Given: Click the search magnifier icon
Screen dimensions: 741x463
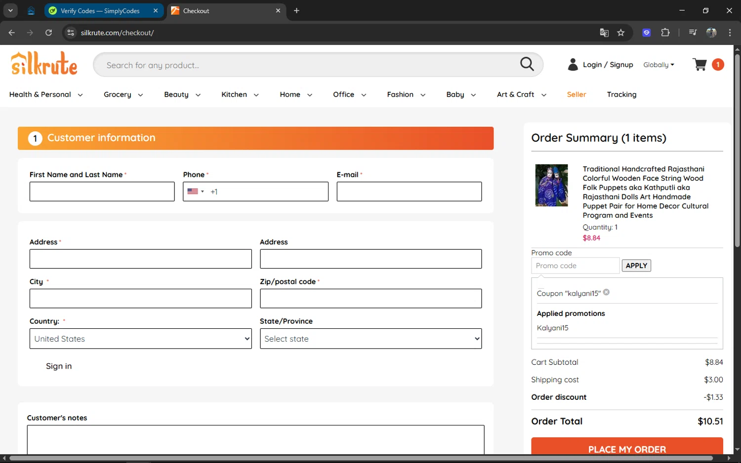Looking at the screenshot, I should point(527,64).
